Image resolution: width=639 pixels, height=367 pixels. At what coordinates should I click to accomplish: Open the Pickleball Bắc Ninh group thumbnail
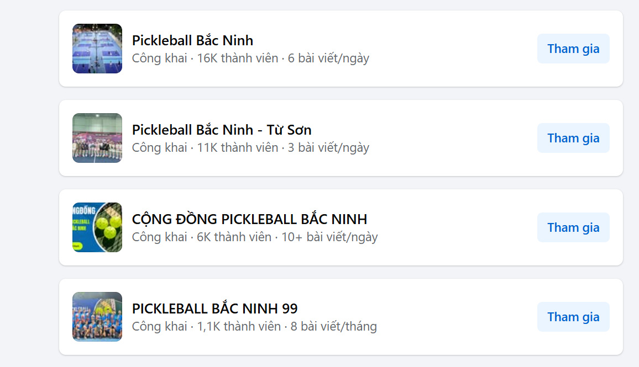(x=97, y=49)
